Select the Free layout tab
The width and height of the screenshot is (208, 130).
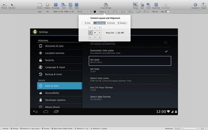[88, 23]
